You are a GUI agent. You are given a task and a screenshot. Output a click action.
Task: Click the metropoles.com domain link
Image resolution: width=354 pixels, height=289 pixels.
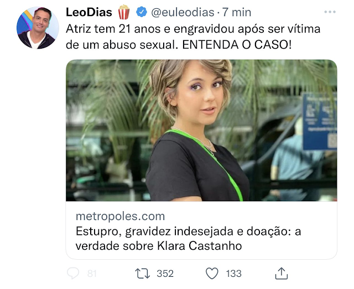coord(120,216)
